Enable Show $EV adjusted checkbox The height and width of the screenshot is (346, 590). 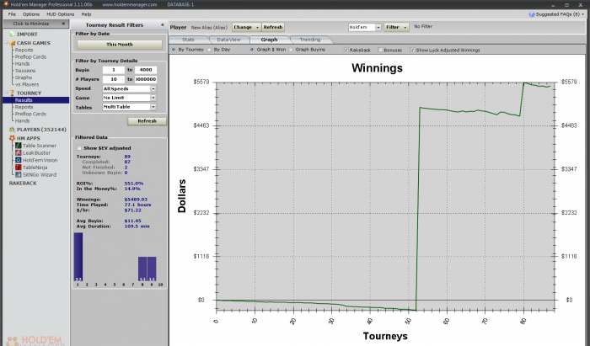tap(79, 148)
